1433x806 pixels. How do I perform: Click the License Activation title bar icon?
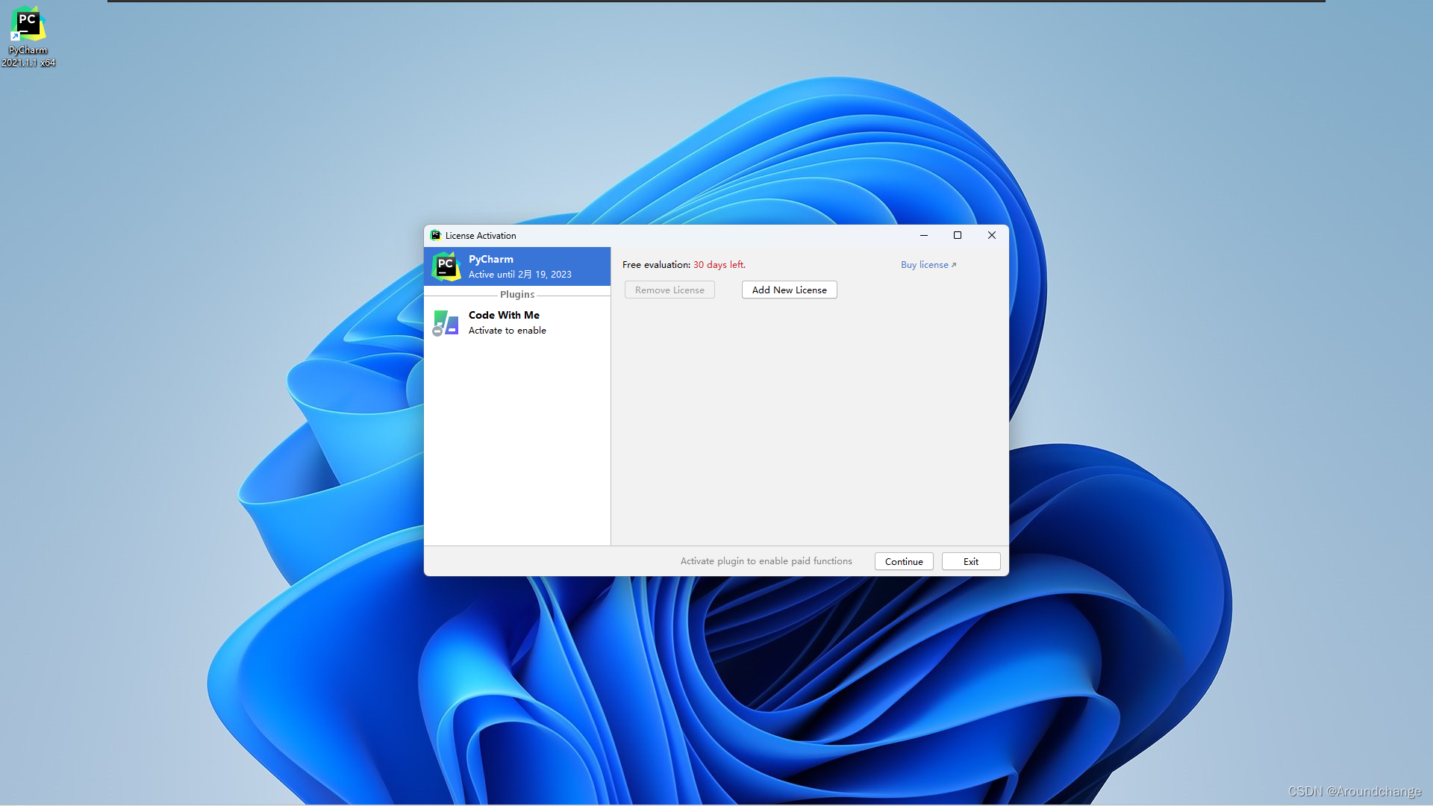pos(436,235)
